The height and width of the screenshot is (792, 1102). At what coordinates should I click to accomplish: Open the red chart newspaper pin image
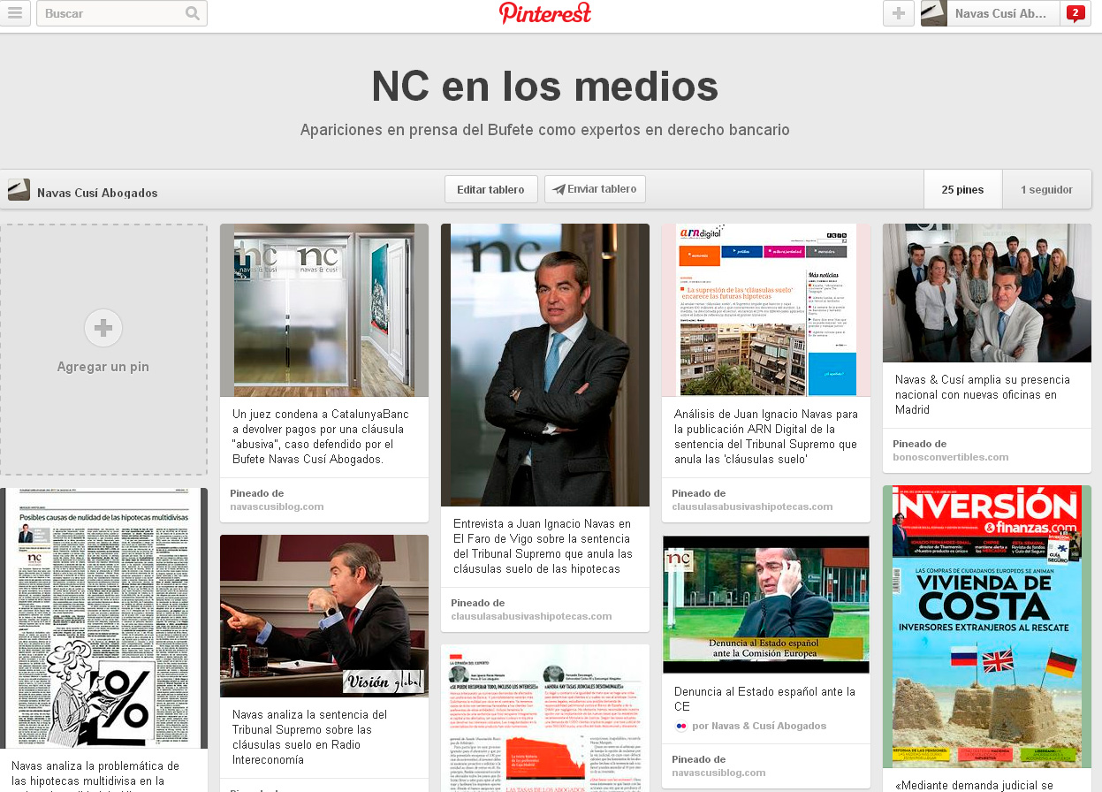pyautogui.click(x=545, y=718)
